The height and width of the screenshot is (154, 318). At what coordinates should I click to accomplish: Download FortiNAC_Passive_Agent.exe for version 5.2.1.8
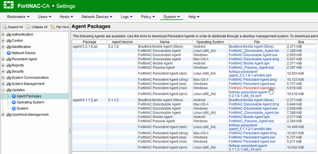(x=251, y=68)
